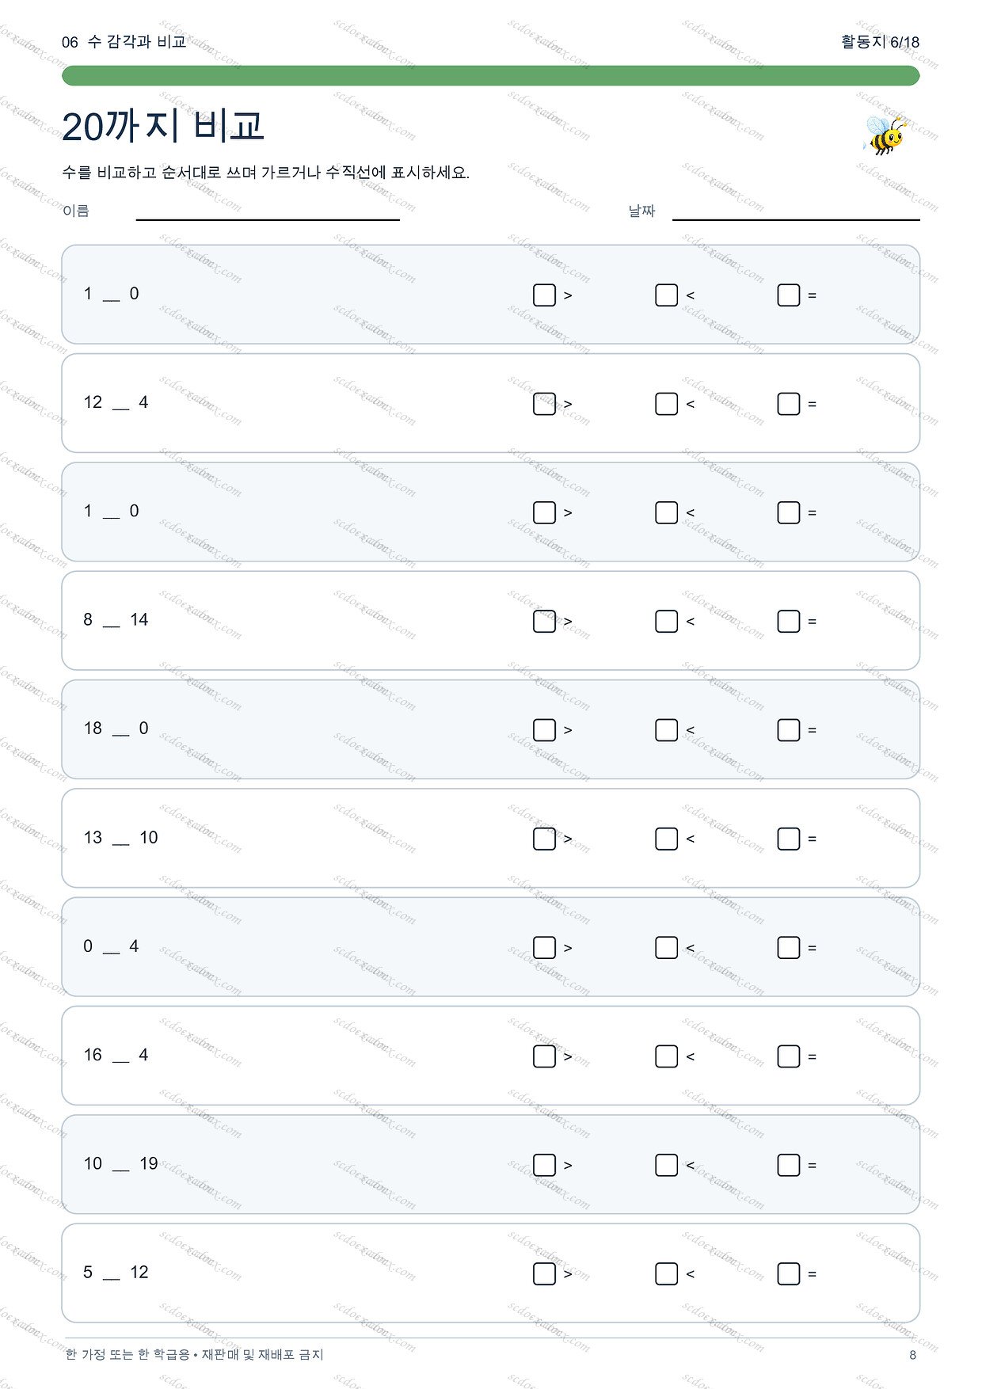This screenshot has height=1389, width=982.
Task: Check the greater-than box for 13 __ 10
Action: [544, 839]
